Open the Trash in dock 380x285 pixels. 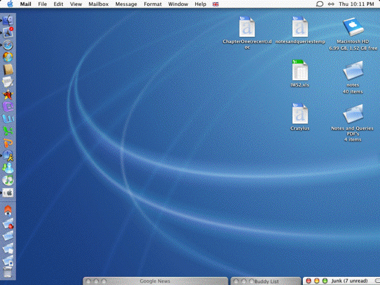coord(9,272)
